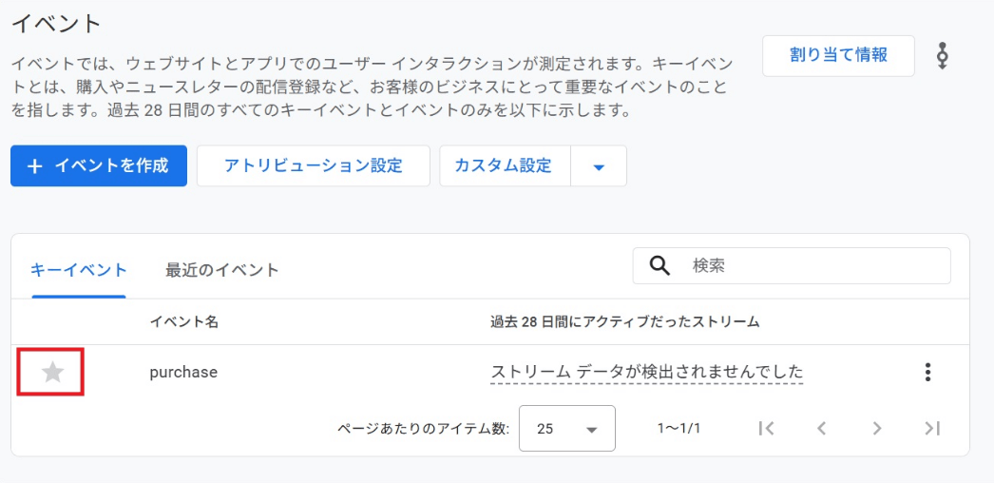
Task: Open the purchase event name
Action: pyautogui.click(x=183, y=373)
